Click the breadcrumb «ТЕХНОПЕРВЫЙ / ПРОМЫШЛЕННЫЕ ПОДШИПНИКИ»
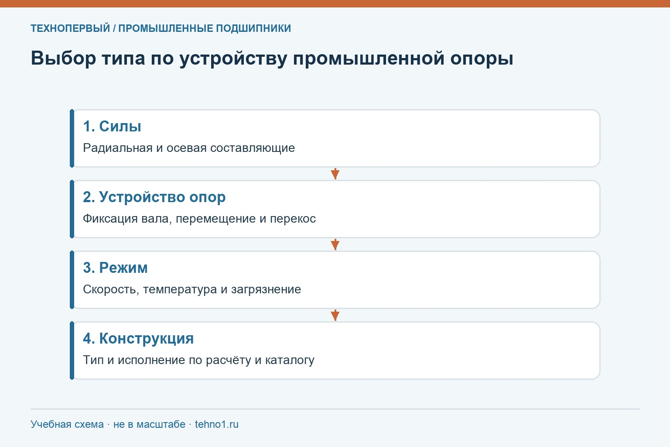 point(161,28)
